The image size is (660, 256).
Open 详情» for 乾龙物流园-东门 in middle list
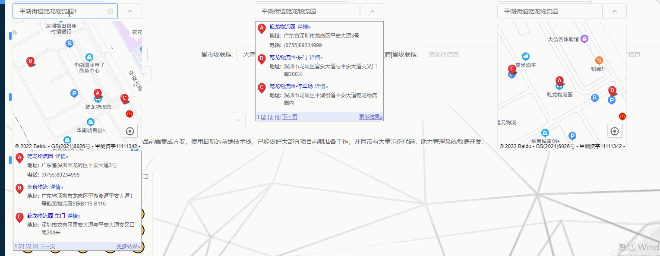tap(316, 57)
